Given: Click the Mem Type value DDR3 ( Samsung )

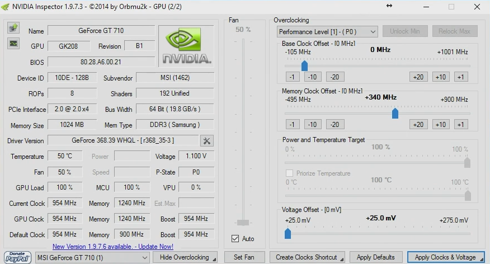Looking at the screenshot, I should coord(175,125).
